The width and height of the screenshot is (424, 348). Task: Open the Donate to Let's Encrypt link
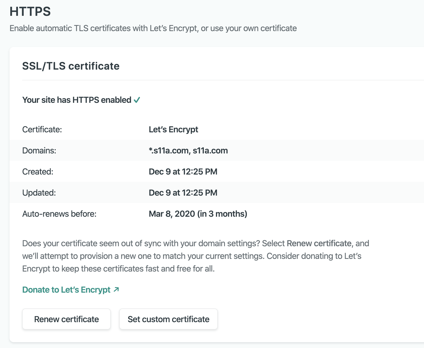[66, 290]
